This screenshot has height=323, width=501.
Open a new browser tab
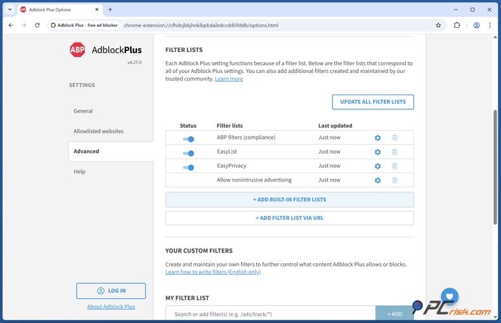tap(110, 10)
